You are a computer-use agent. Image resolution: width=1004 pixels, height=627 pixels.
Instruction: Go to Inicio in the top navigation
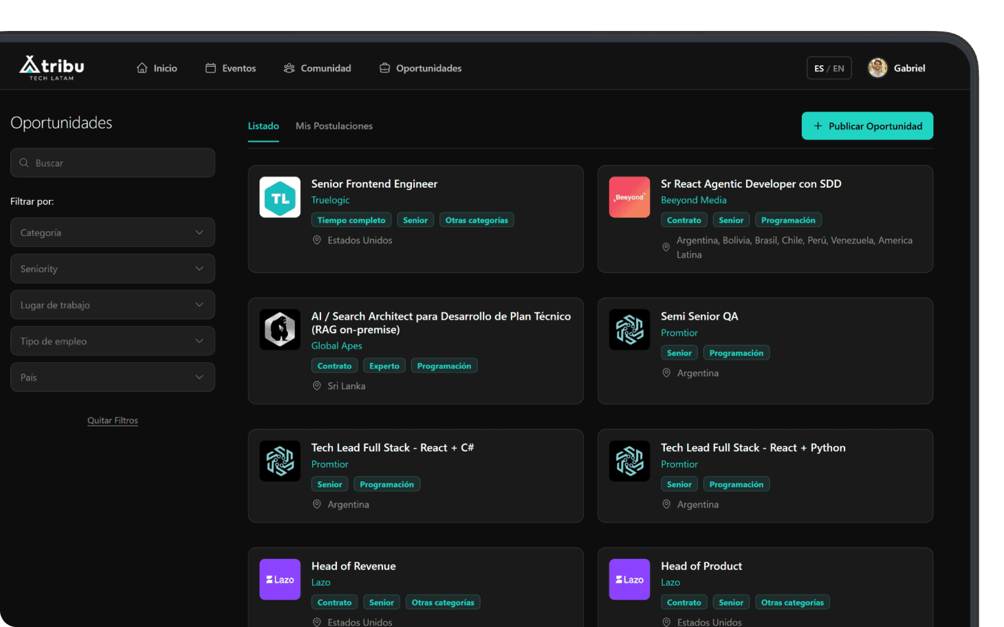[x=157, y=68]
